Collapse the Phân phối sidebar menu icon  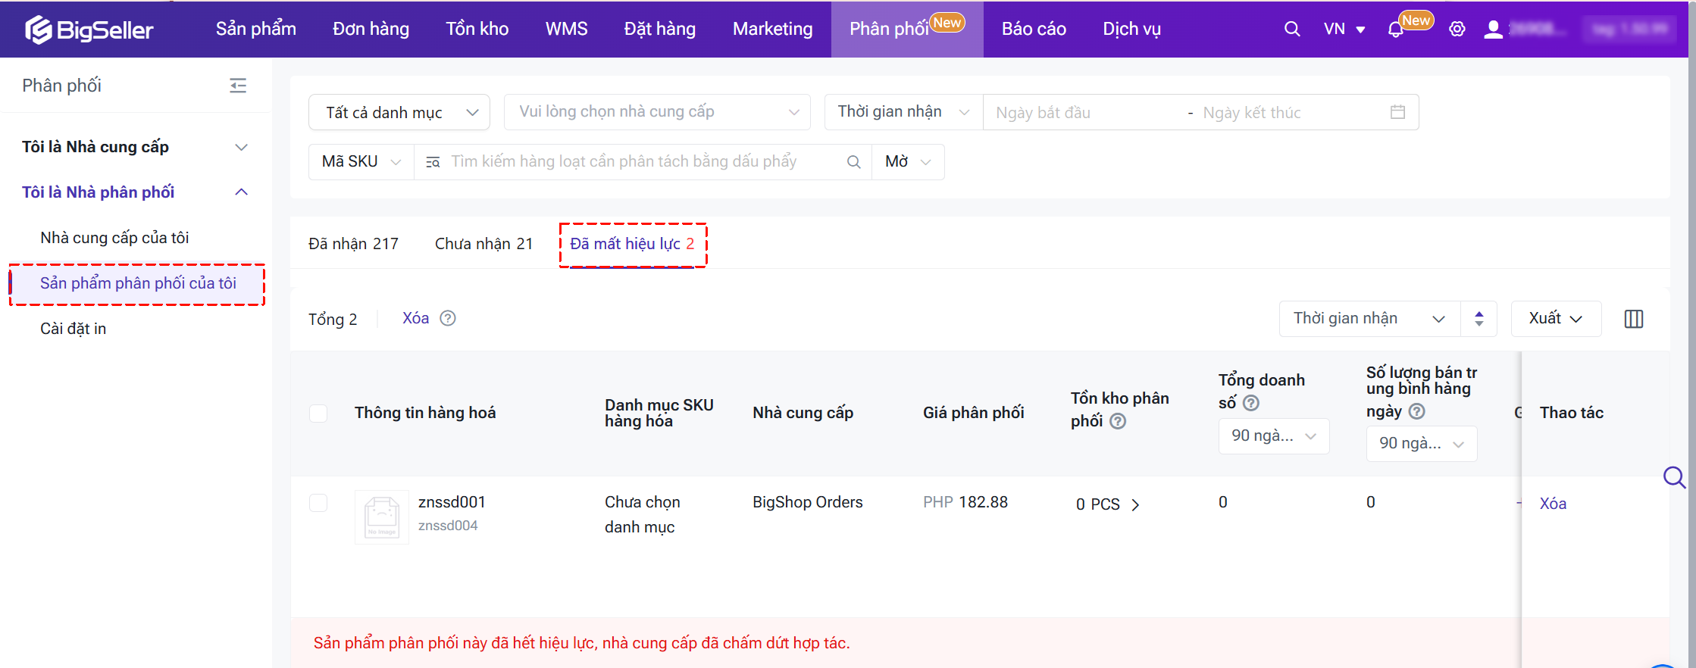(238, 86)
